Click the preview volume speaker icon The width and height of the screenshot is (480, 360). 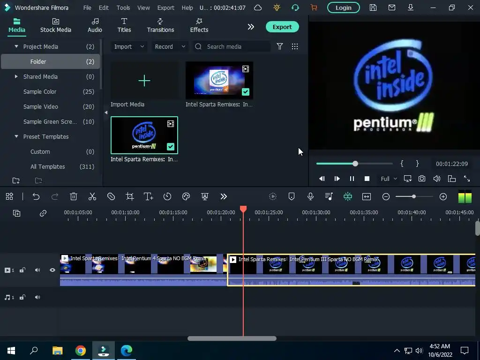(x=437, y=179)
